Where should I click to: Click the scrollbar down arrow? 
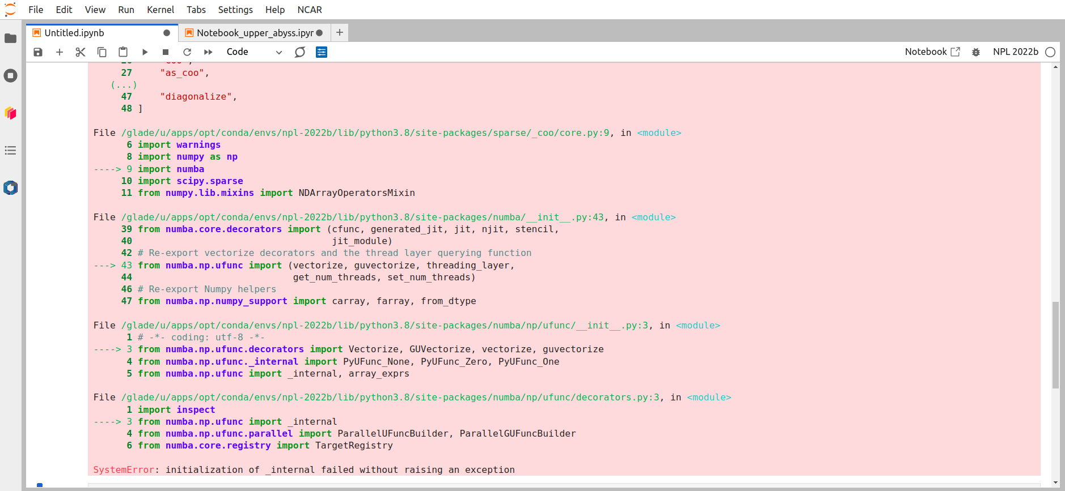[x=1055, y=483]
